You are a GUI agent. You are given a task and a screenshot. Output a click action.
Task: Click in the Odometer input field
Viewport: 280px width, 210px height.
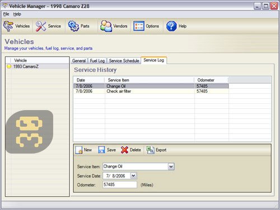point(120,184)
